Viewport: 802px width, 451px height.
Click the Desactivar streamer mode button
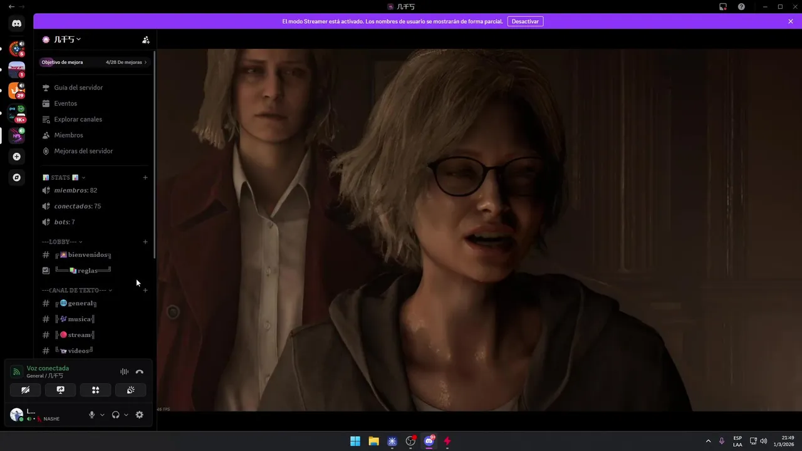click(525, 21)
